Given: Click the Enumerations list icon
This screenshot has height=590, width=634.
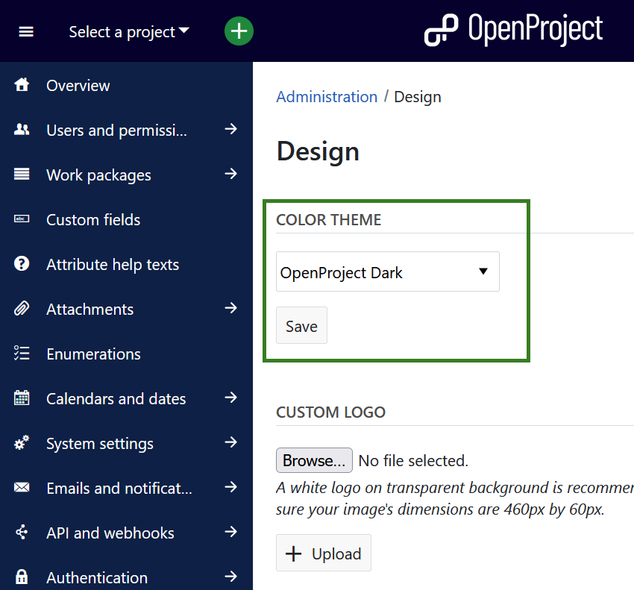Looking at the screenshot, I should tap(22, 354).
